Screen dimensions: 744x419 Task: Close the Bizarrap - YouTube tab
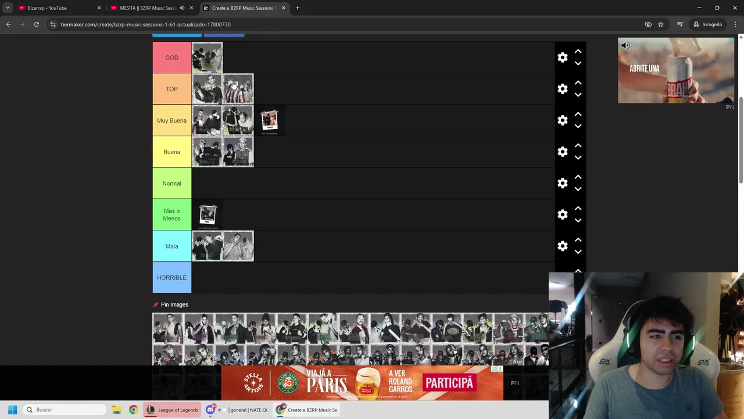(99, 8)
